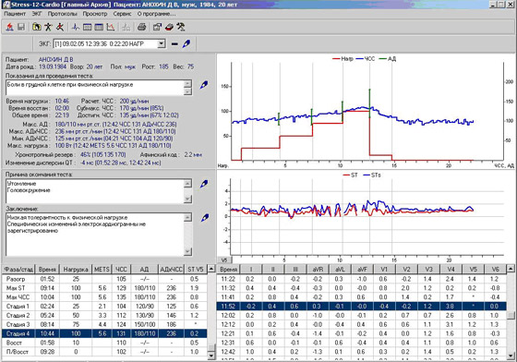Screen dimensions: 517x362
Task: Open the Пациент menu
Action: click(x=15, y=14)
